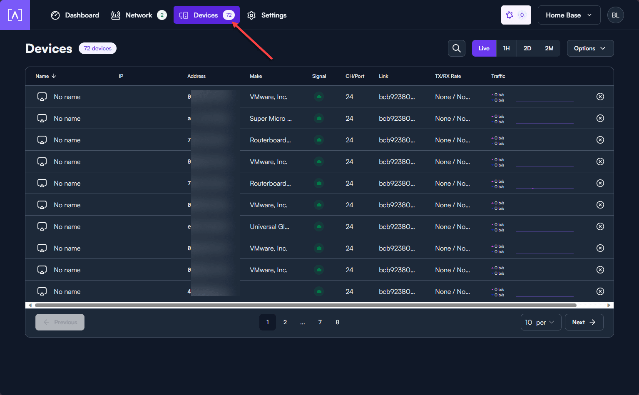Click the signal icon in the Universal Gl... row
The width and height of the screenshot is (639, 395).
319,226
